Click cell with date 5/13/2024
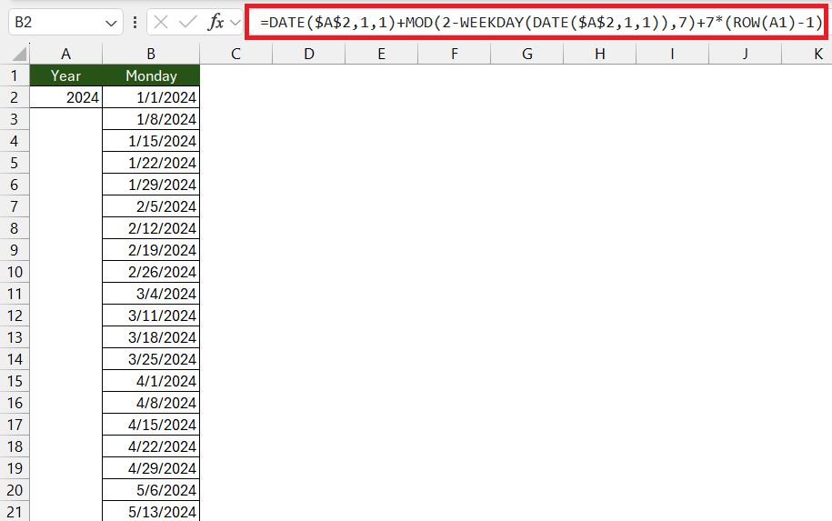The image size is (832, 521). [151, 511]
